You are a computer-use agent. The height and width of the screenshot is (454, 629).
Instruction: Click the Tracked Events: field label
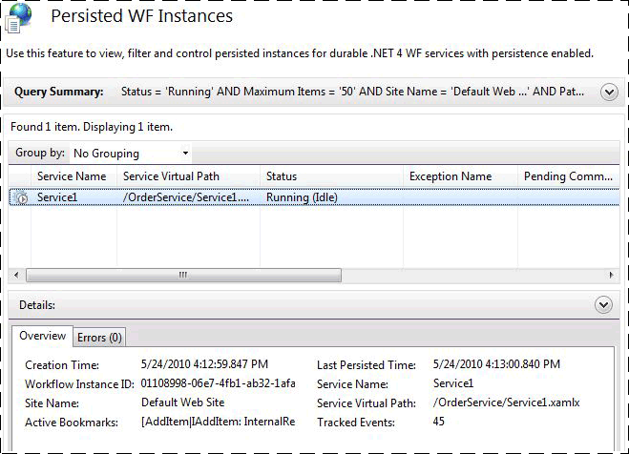(356, 423)
